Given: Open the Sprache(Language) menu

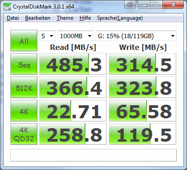Looking at the screenshot, I should click(x=120, y=18).
